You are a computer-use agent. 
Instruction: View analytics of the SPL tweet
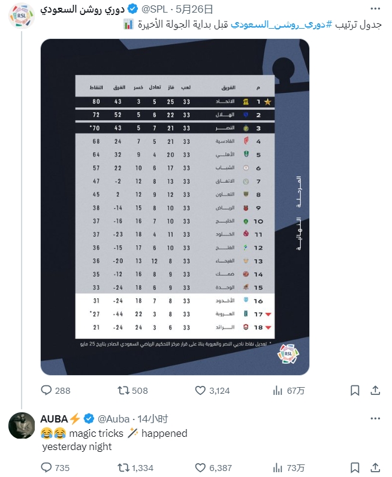[278, 391]
